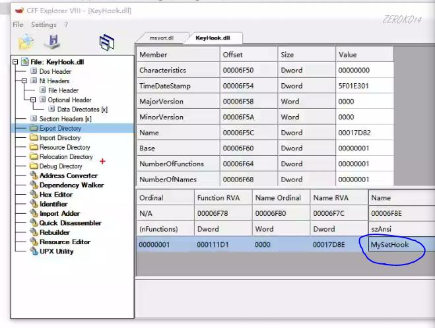Screen dimensions: 435x328
Task: Open the Identifier tool
Action: [53, 204]
